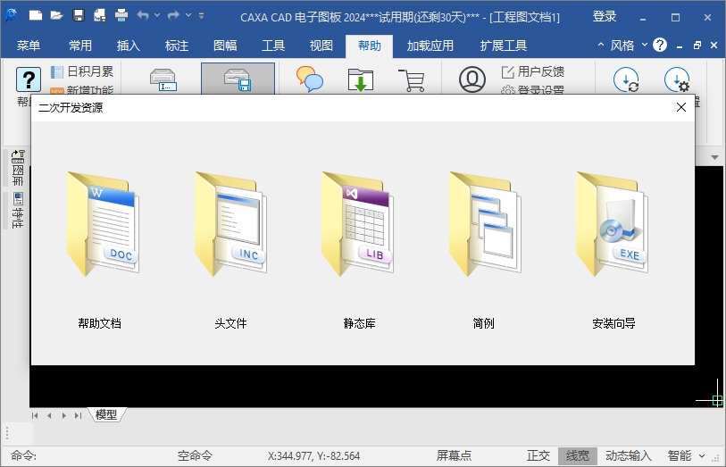Open the 菜单 menu

29,46
